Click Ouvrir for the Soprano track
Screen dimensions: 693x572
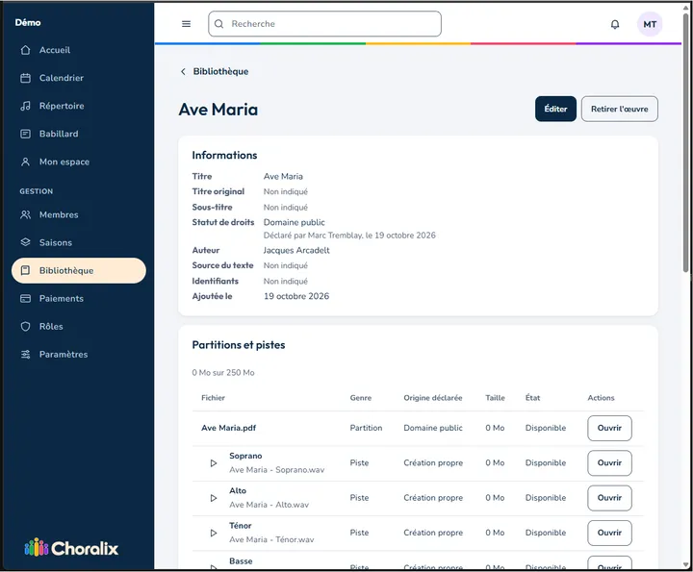point(609,462)
